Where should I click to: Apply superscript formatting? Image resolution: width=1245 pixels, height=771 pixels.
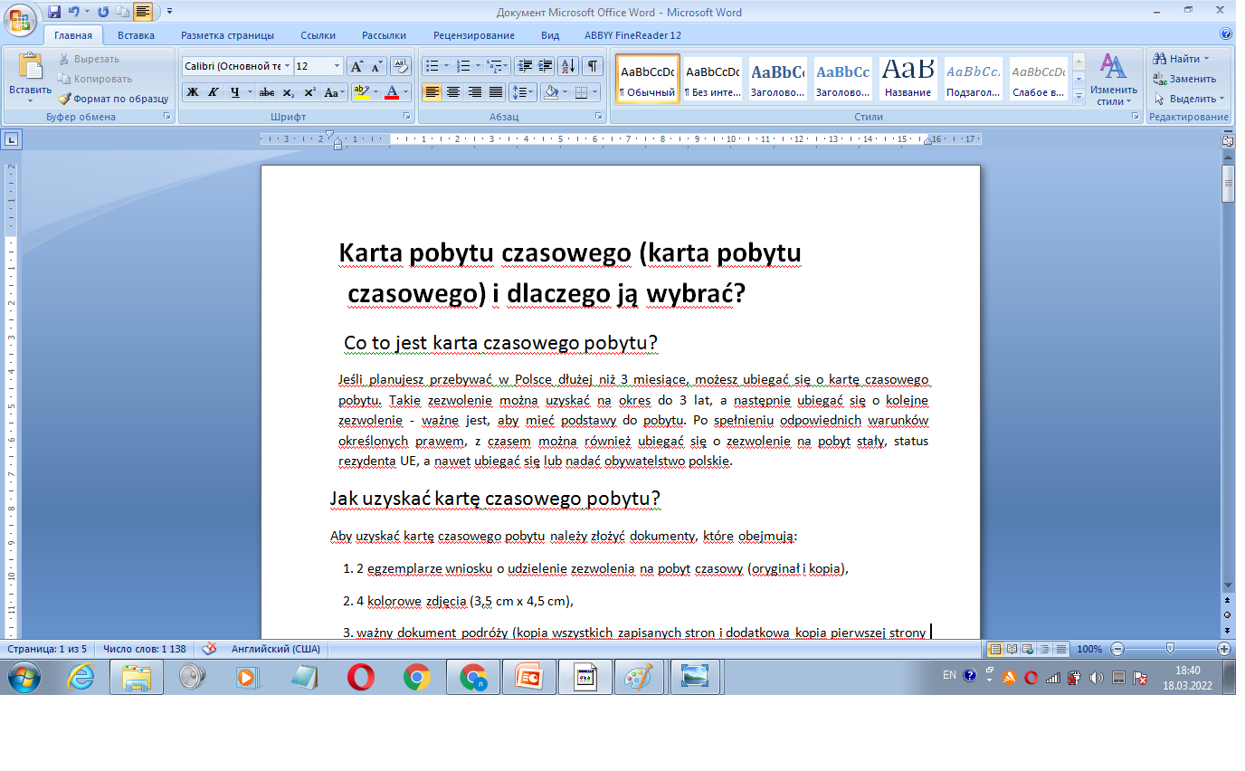310,91
